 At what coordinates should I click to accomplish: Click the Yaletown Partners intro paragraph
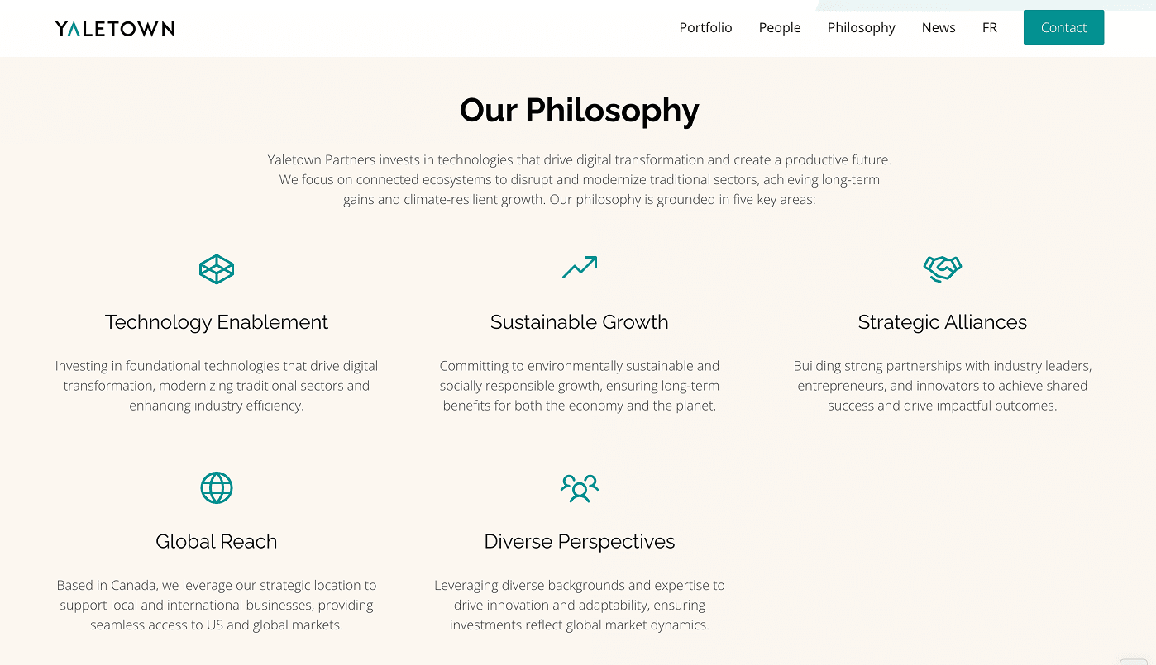click(580, 179)
